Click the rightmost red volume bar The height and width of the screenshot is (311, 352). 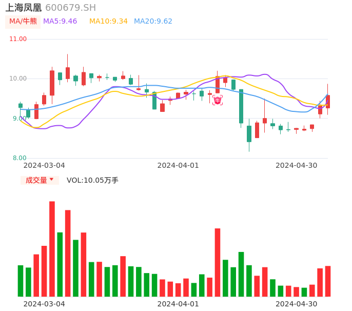click(328, 281)
